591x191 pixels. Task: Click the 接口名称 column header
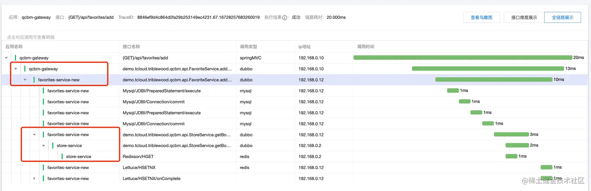(x=131, y=47)
